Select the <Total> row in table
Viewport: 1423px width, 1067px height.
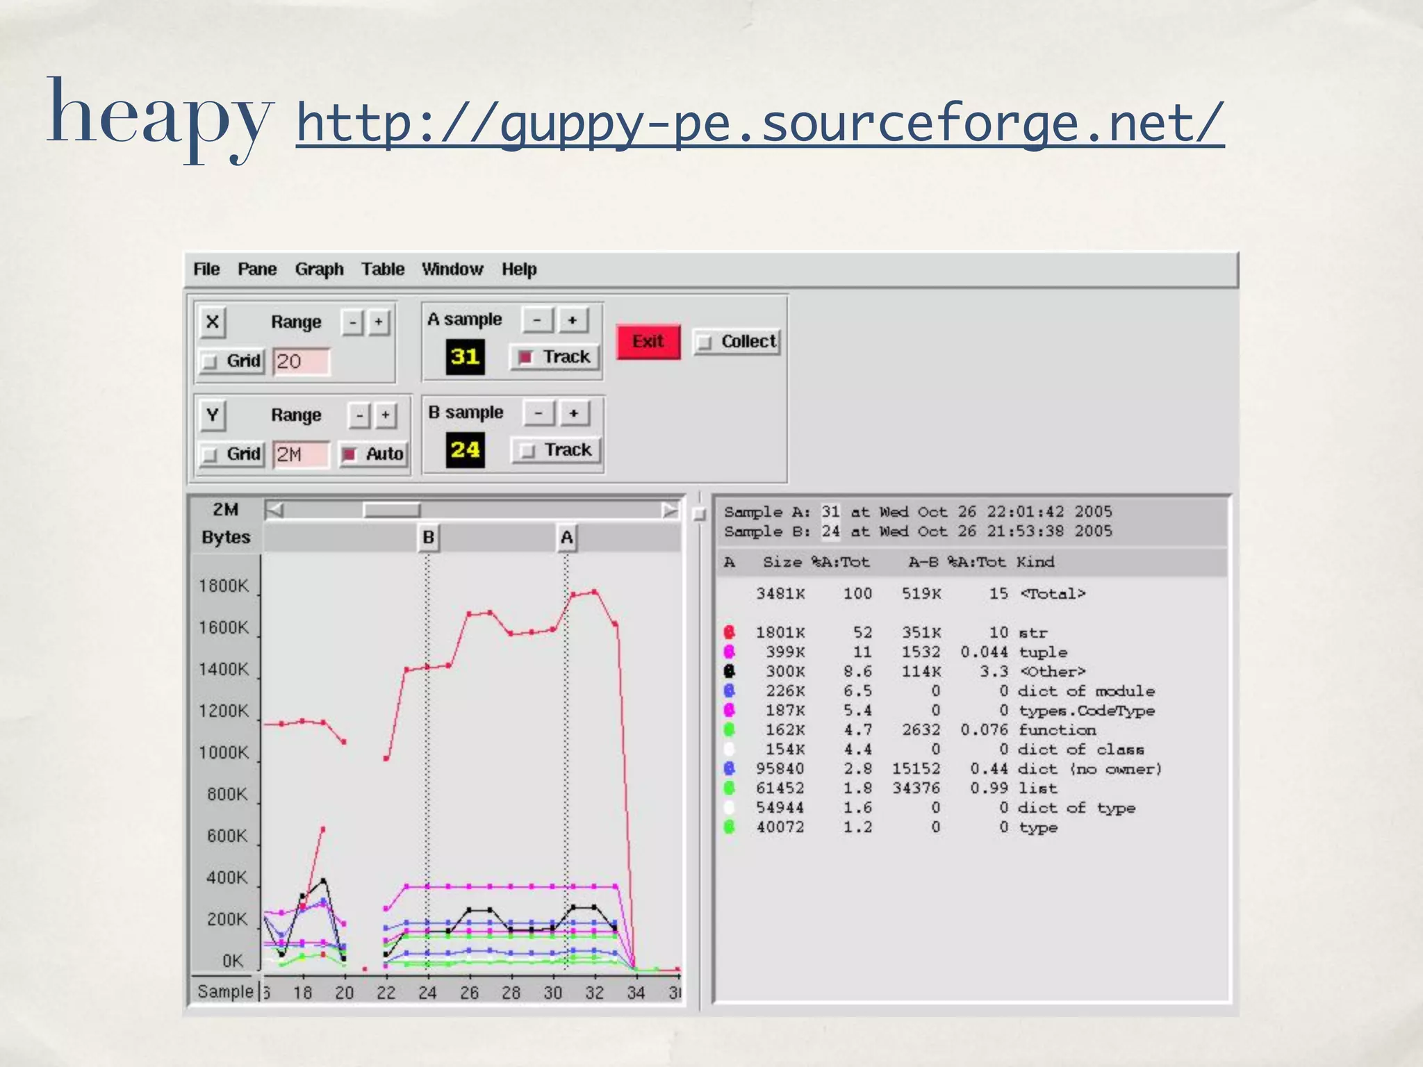pos(921,594)
